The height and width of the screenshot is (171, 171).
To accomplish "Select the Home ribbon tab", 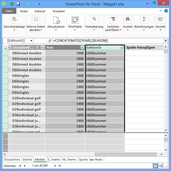I will (24, 11).
